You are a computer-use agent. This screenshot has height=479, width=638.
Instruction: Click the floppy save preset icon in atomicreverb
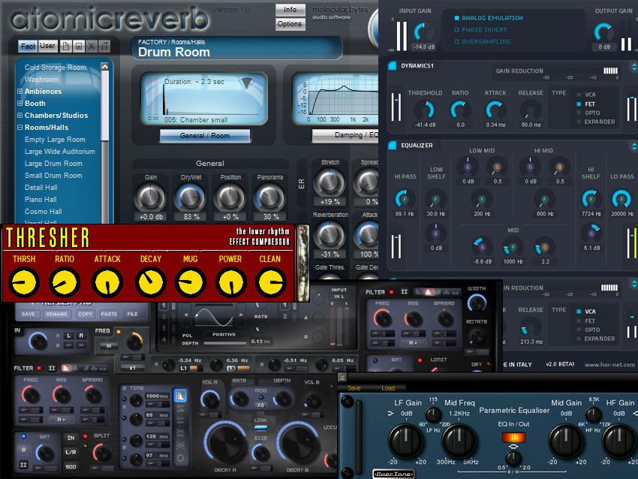(79, 47)
